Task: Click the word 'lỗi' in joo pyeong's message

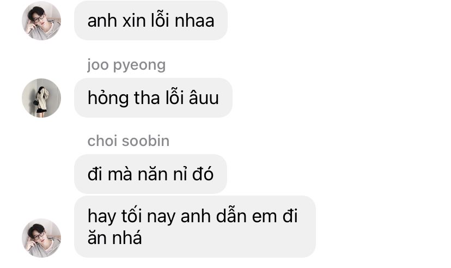Action: [x=175, y=97]
